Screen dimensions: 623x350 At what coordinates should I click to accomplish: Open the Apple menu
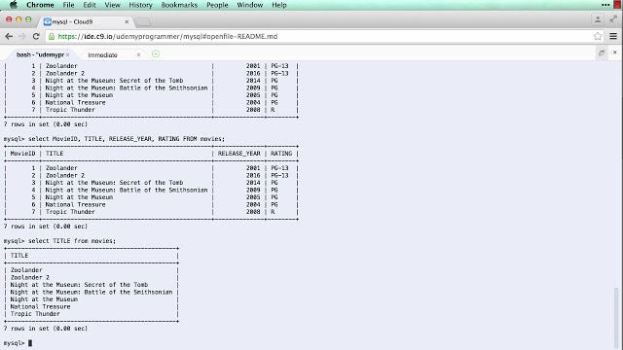(13, 5)
